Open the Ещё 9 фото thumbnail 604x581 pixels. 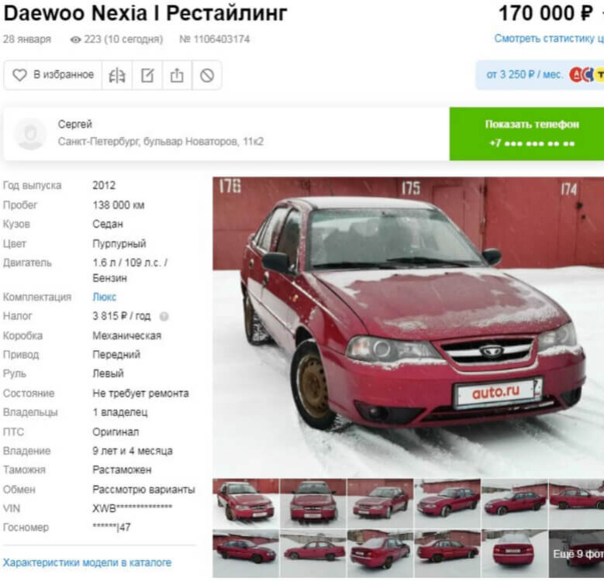tap(577, 553)
